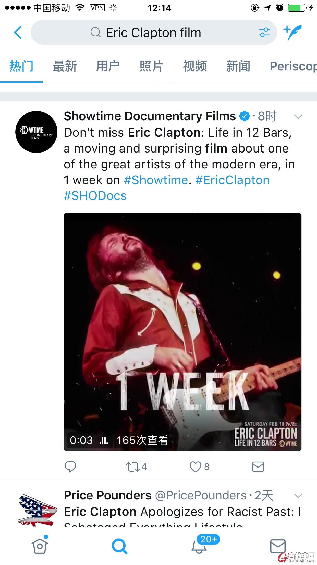This screenshot has width=317, height=565.
Task: Like the Showtime tweet with heart icon
Action: 195,466
